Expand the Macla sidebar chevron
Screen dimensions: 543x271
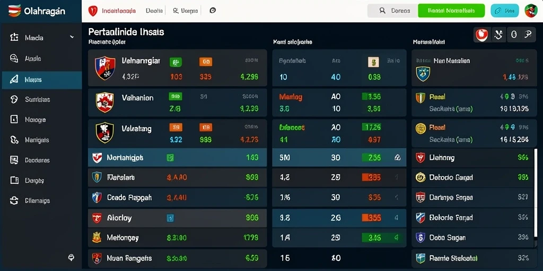pos(72,37)
